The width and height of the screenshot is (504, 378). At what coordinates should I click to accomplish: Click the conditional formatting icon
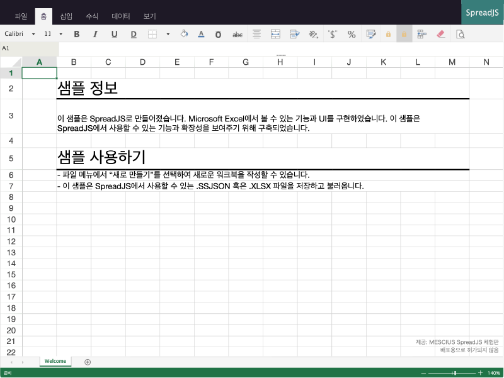(x=371, y=34)
